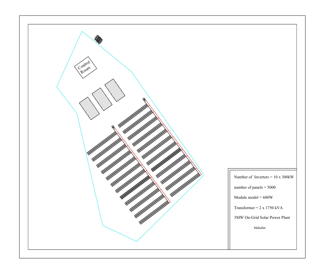Click the '3MW On-Grid Solar Power Plant' title
The image size is (336, 259).
[262, 218]
